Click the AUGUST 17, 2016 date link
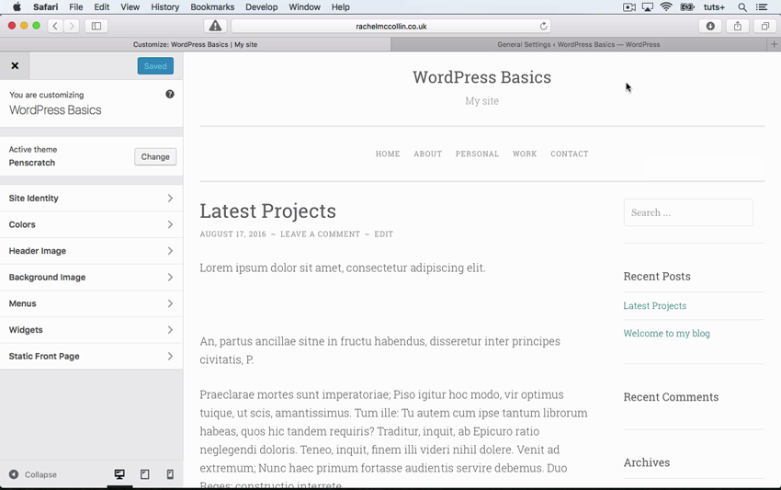781x490 pixels. click(233, 234)
